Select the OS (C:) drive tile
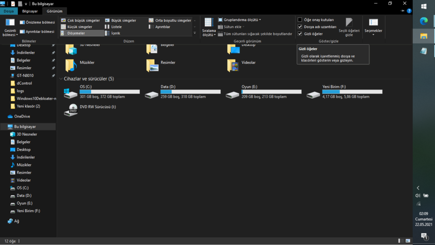The height and width of the screenshot is (245, 435). tap(101, 92)
